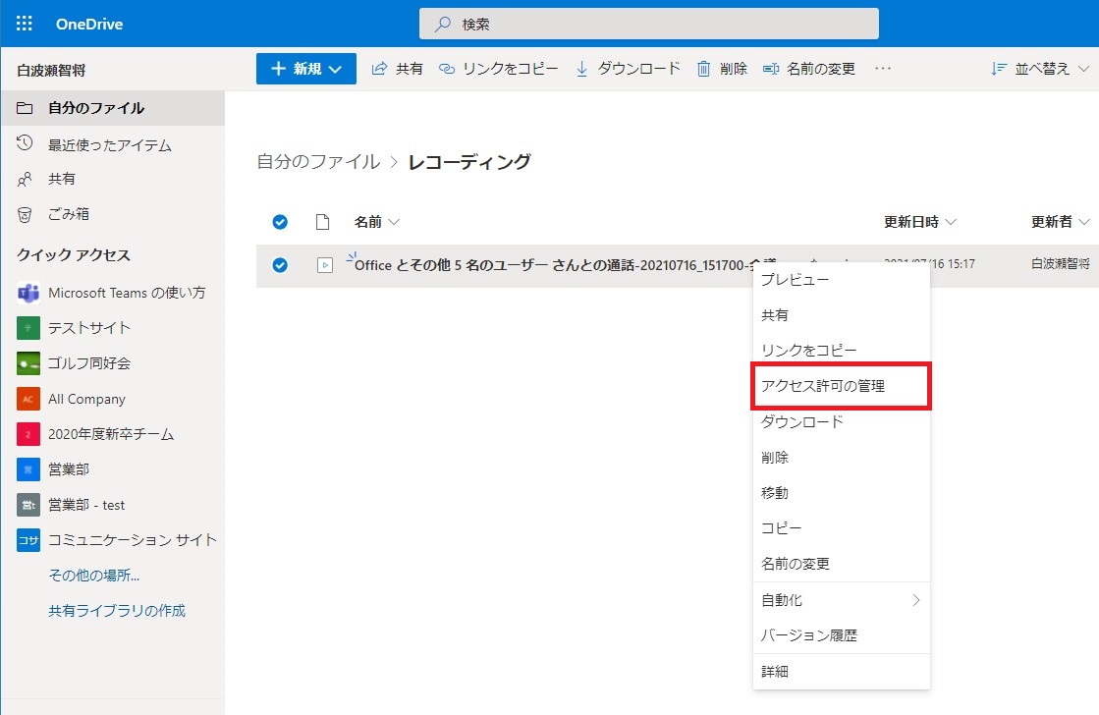1099x715 pixels.
Task: Click the Share icon in the toolbar
Action: pos(379,69)
